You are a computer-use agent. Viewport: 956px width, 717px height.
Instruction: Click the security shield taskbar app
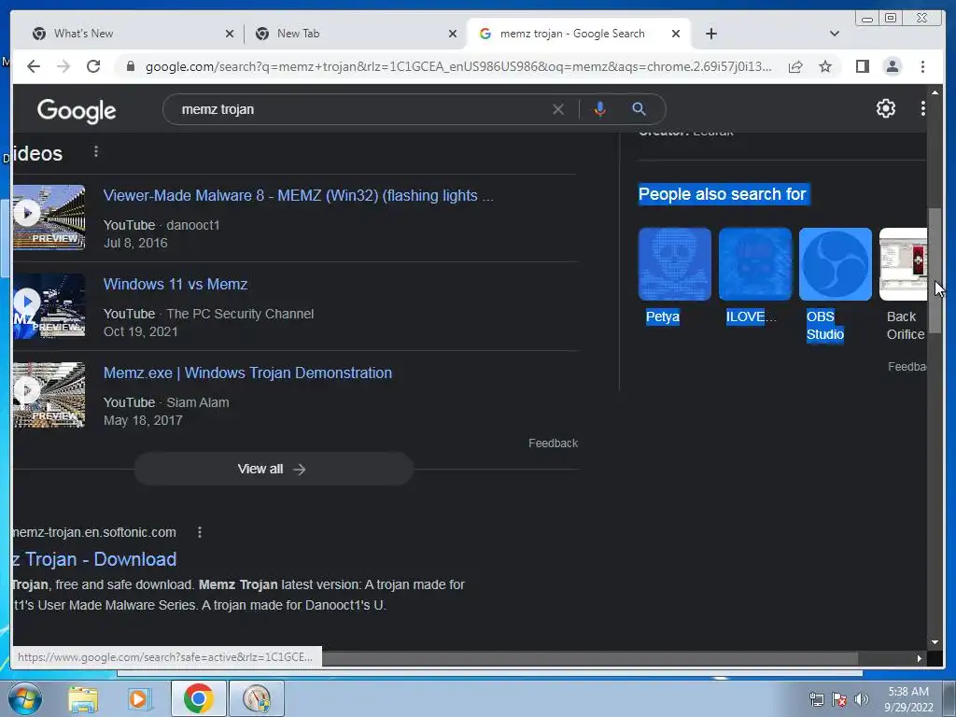257,698
